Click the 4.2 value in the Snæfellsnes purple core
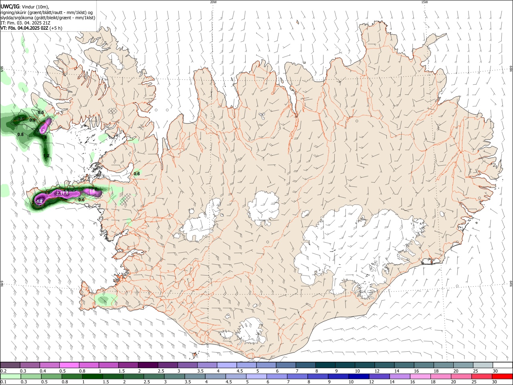The image size is (513, 385). [x=39, y=201]
